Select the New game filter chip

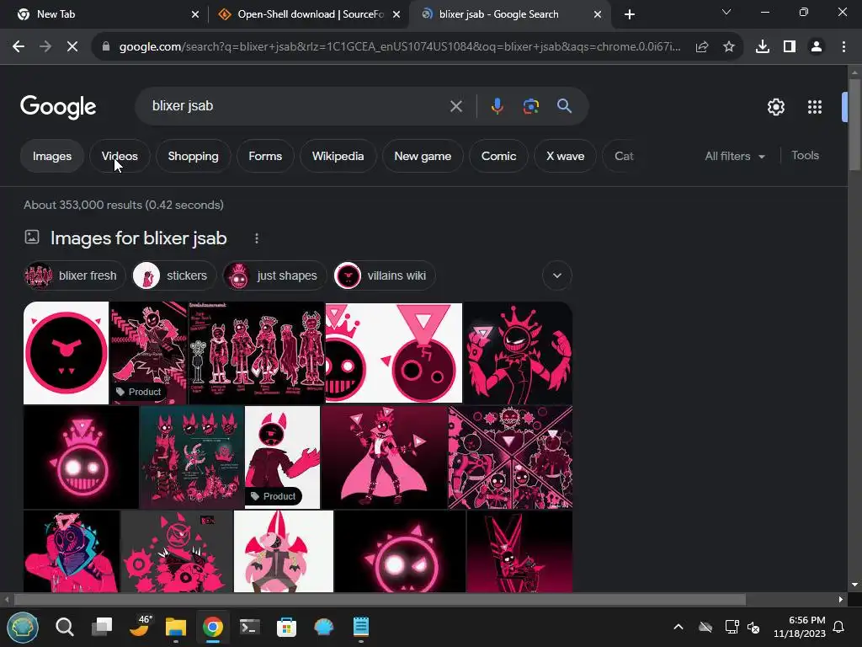click(x=423, y=156)
